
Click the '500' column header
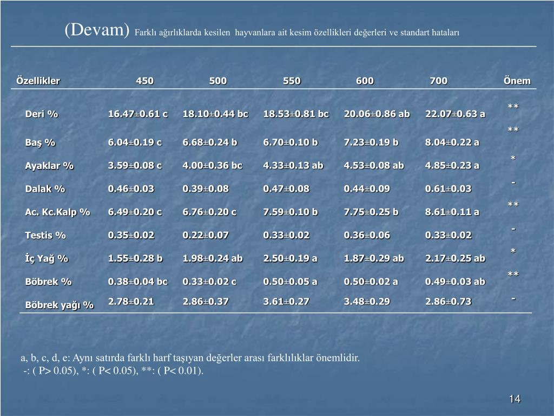[218, 81]
